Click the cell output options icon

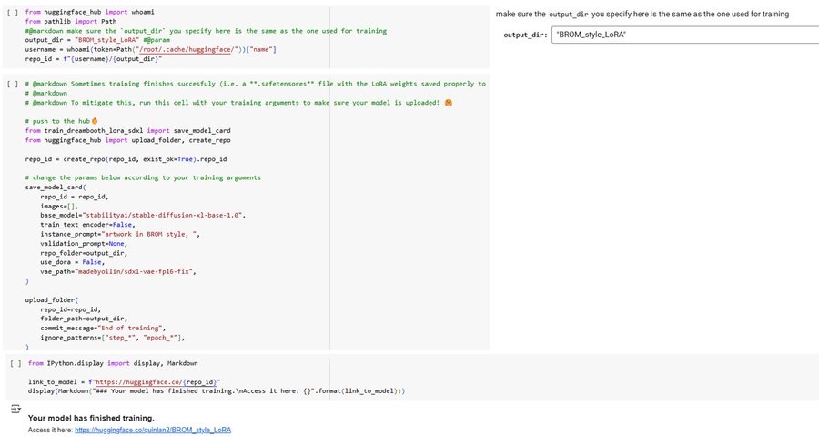click(x=14, y=410)
